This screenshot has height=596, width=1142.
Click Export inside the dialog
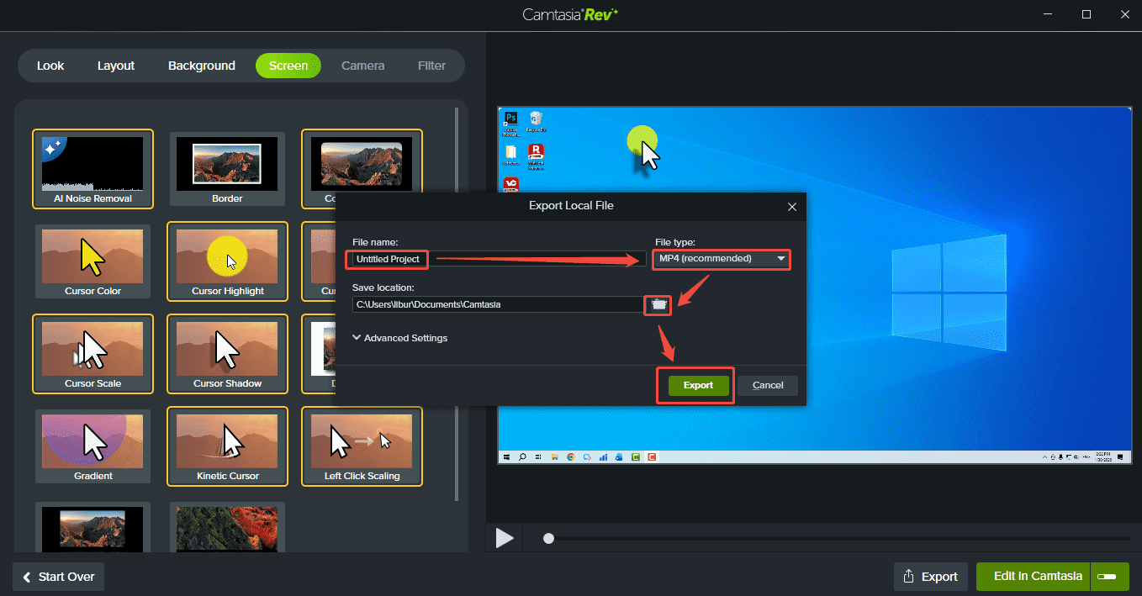coord(695,385)
